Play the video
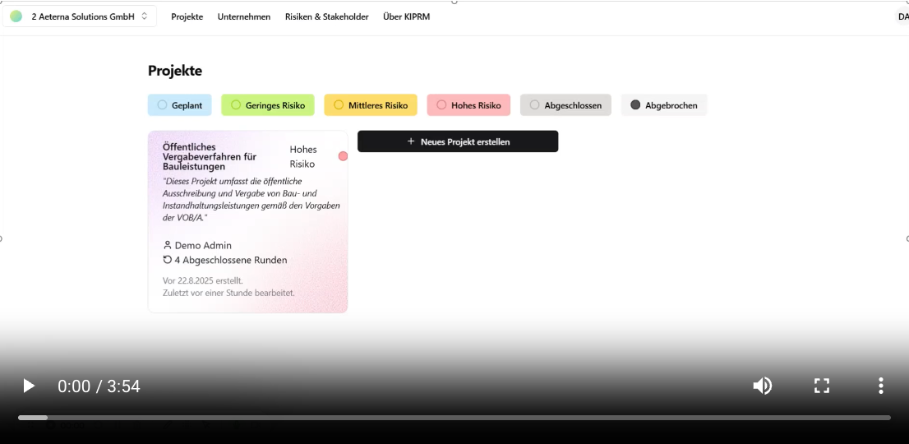The image size is (909, 444). tap(29, 386)
